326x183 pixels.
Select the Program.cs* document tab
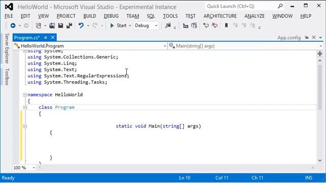[x=27, y=38]
